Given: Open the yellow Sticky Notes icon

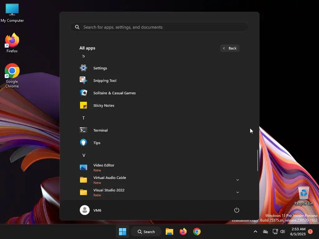Looking at the screenshot, I should (83, 105).
